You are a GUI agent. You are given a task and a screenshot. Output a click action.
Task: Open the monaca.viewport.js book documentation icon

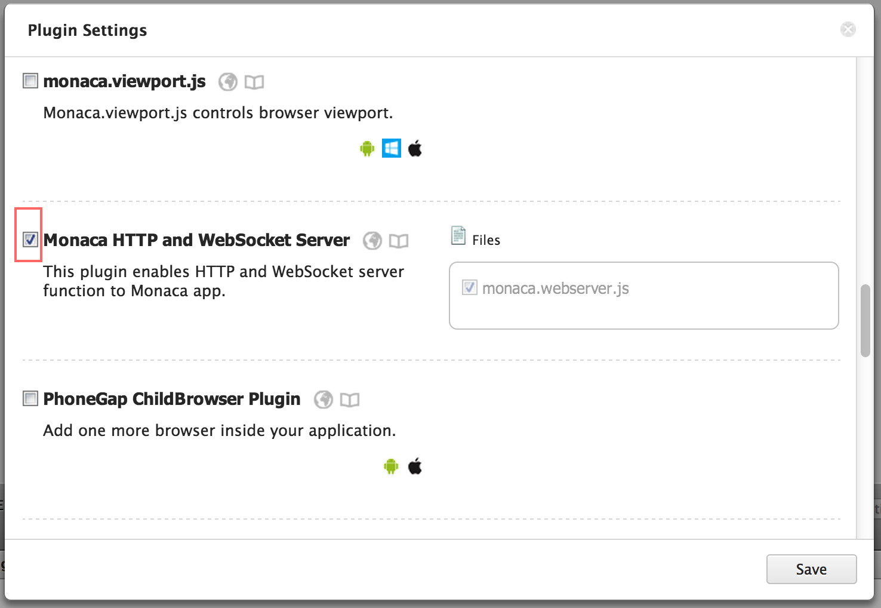[x=254, y=82]
